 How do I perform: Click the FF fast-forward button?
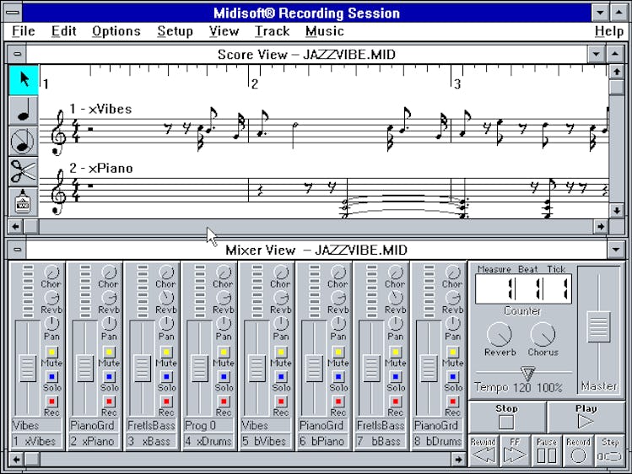point(515,450)
